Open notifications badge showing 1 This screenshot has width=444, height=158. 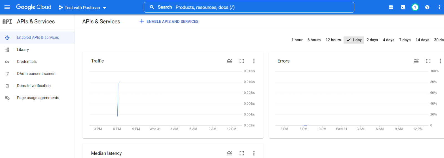415,7
